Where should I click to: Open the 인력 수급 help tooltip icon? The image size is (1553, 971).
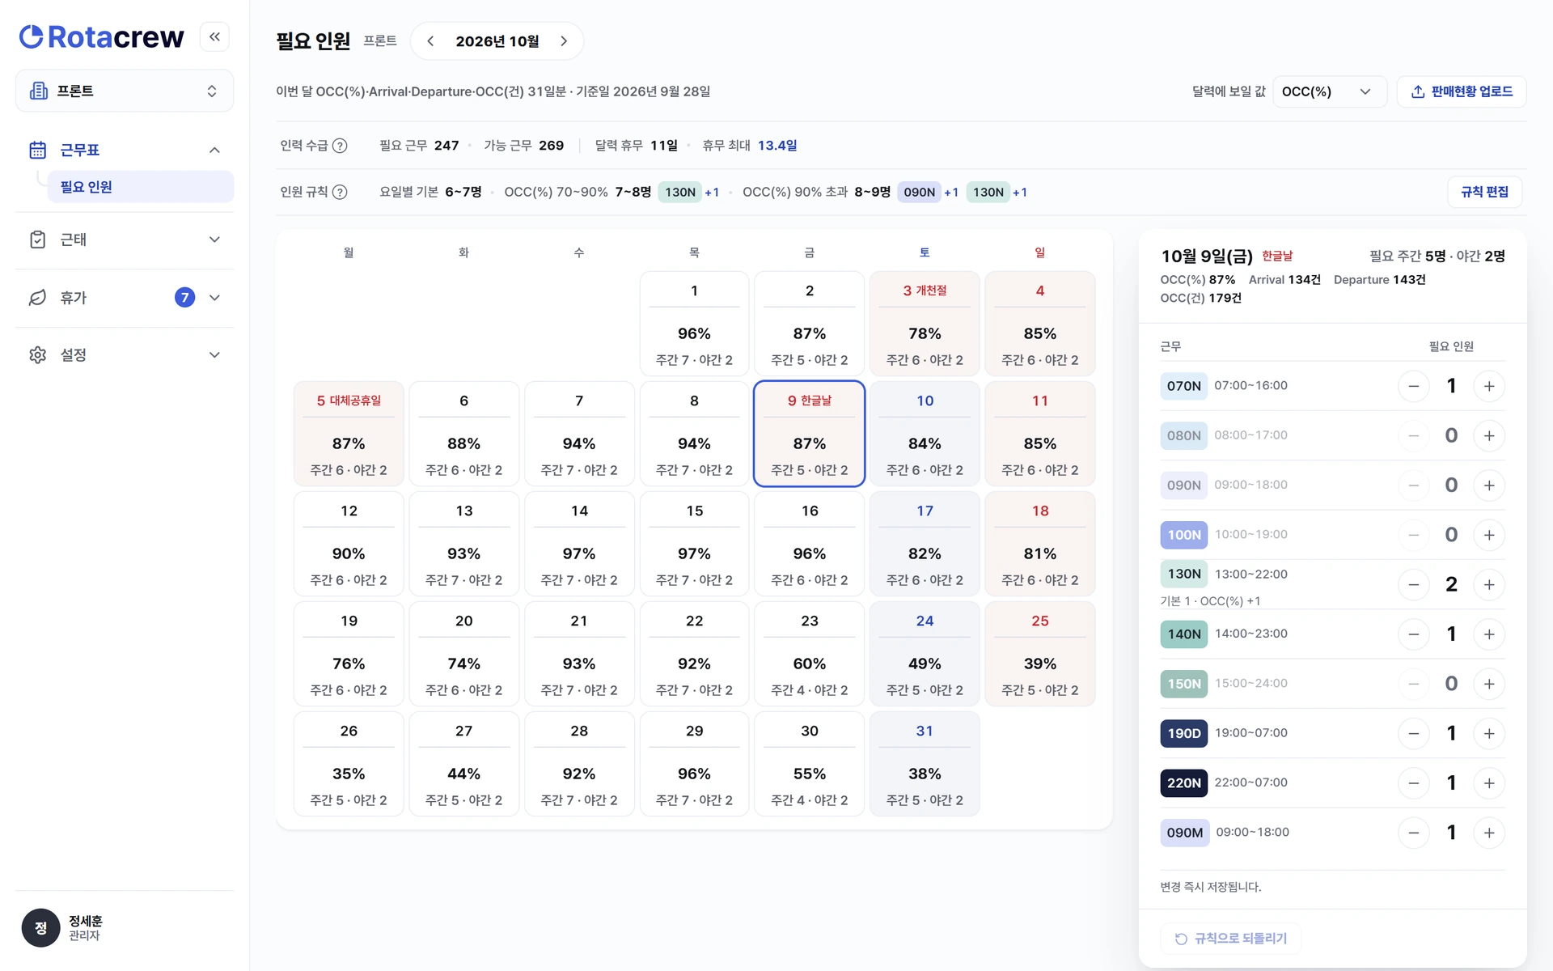click(x=341, y=146)
